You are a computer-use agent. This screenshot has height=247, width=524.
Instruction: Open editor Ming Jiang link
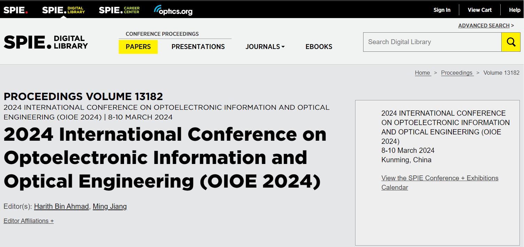tap(110, 206)
